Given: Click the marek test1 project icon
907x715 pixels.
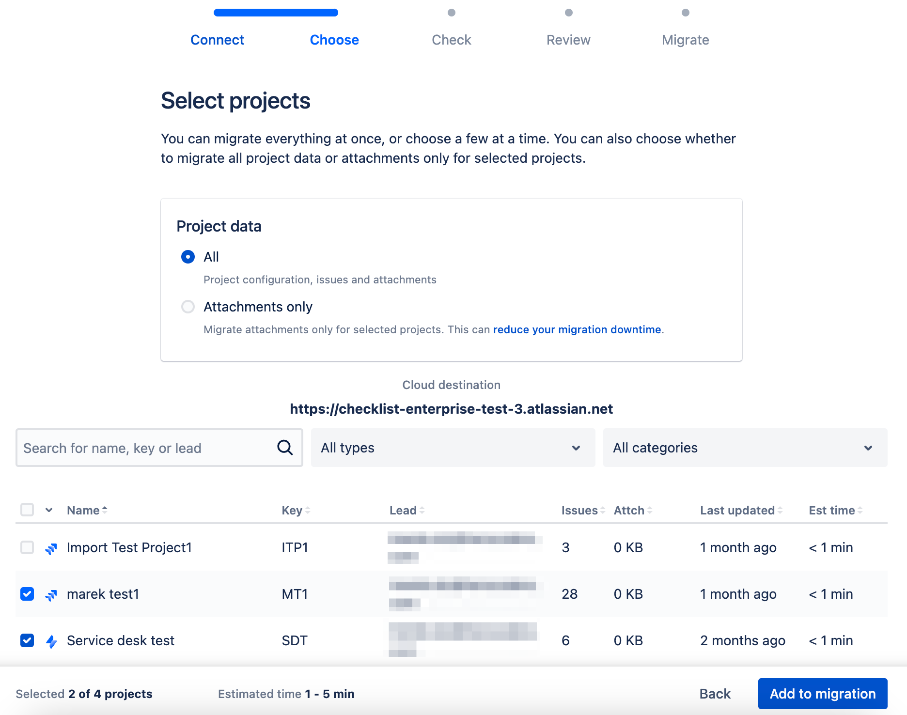Looking at the screenshot, I should pos(51,595).
